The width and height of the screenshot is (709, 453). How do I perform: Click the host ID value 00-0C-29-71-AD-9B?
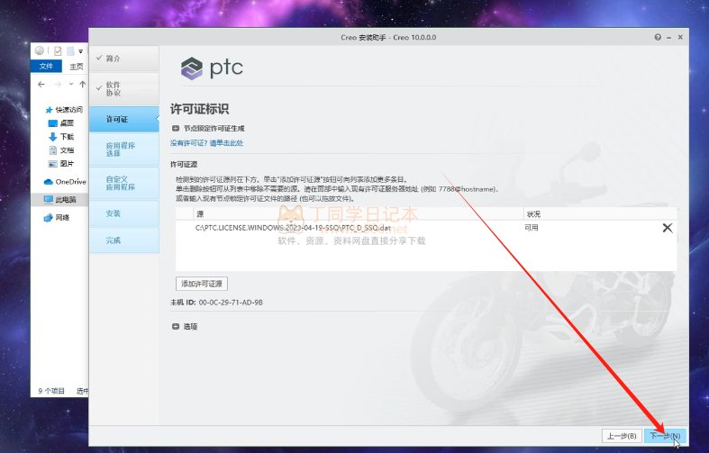pos(231,302)
